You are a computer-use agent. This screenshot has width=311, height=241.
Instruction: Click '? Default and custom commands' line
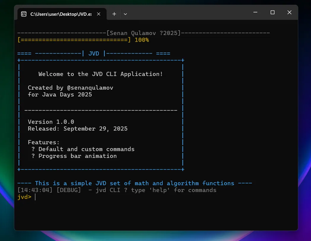pyautogui.click(x=83, y=149)
